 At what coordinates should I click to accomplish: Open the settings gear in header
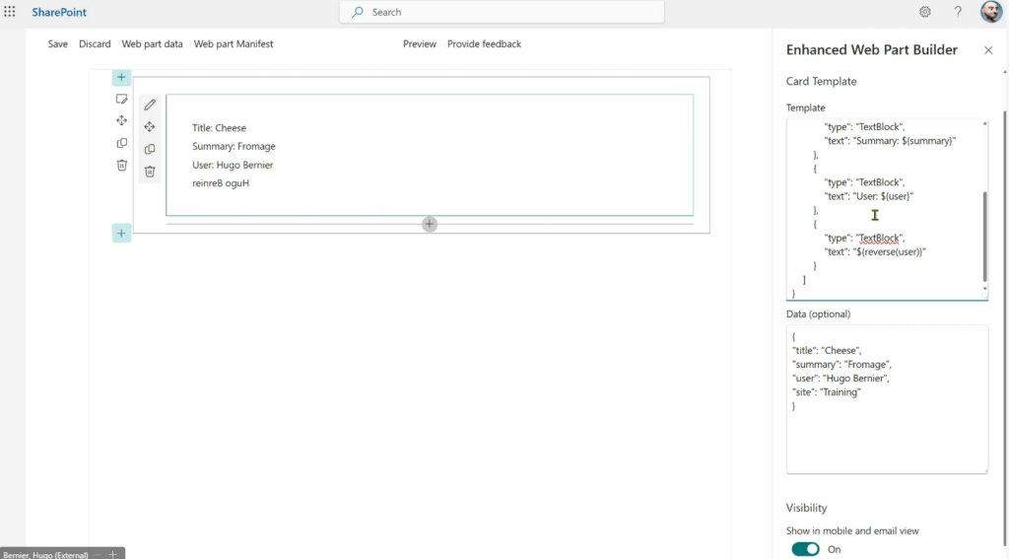click(924, 12)
